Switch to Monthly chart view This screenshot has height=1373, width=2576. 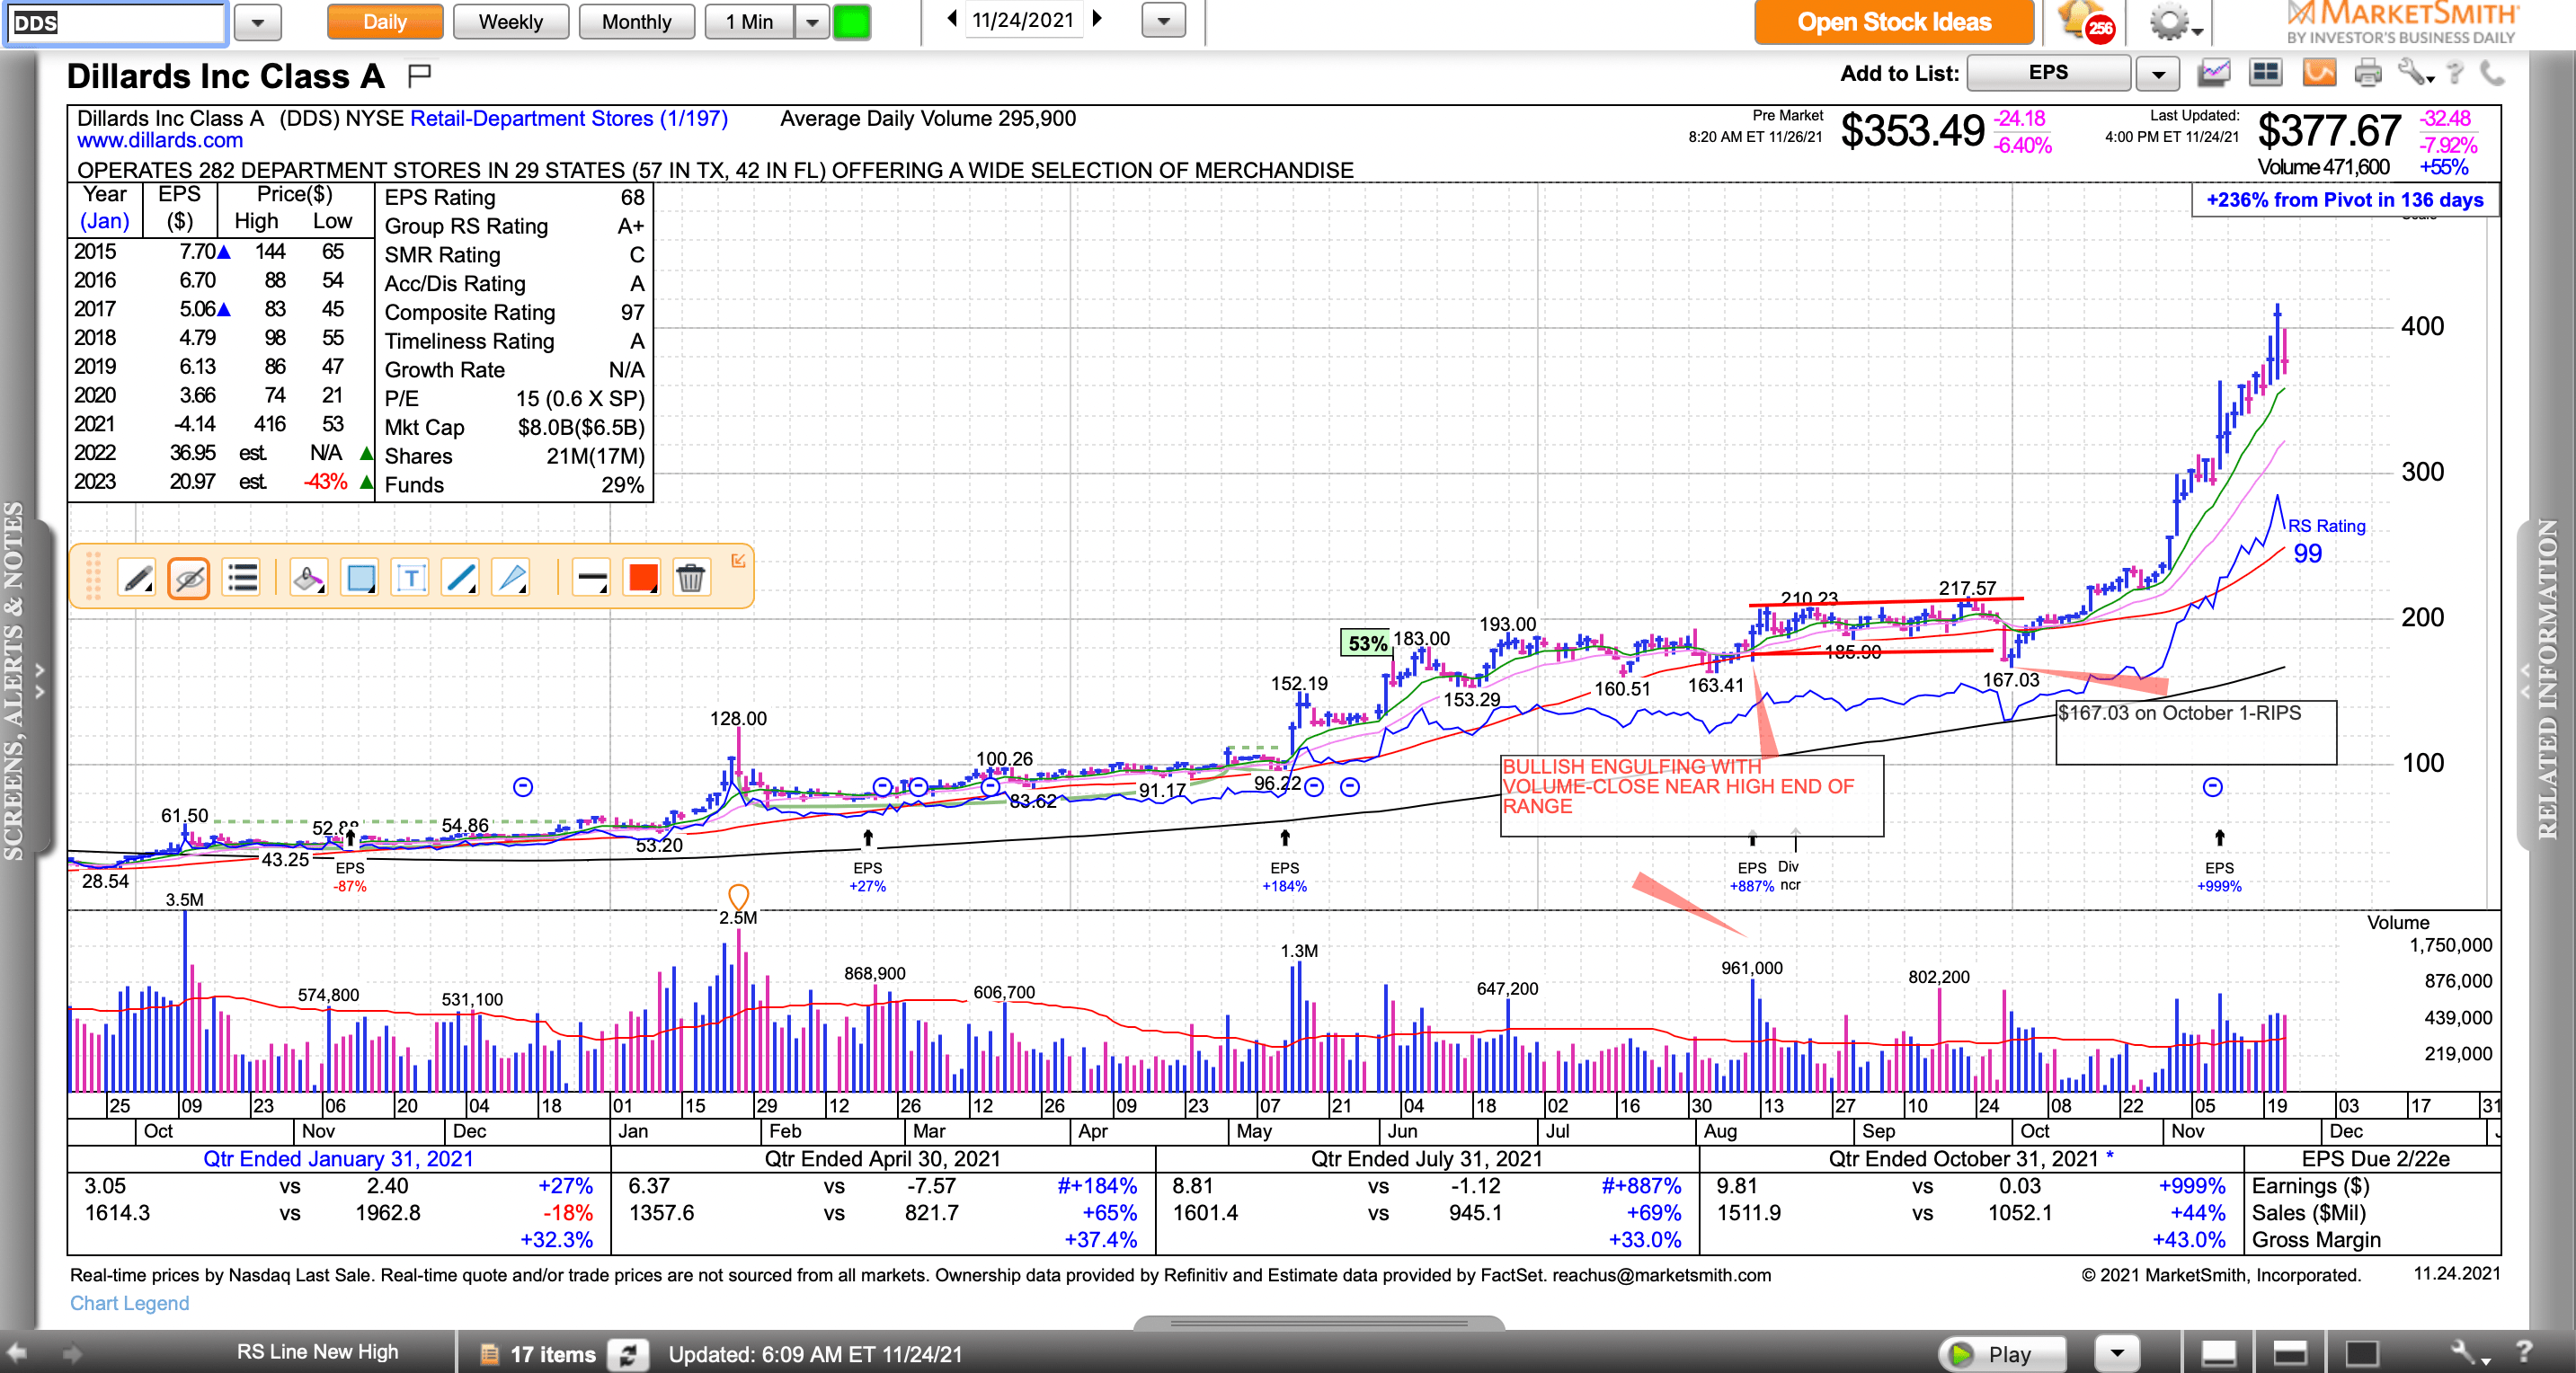(636, 22)
